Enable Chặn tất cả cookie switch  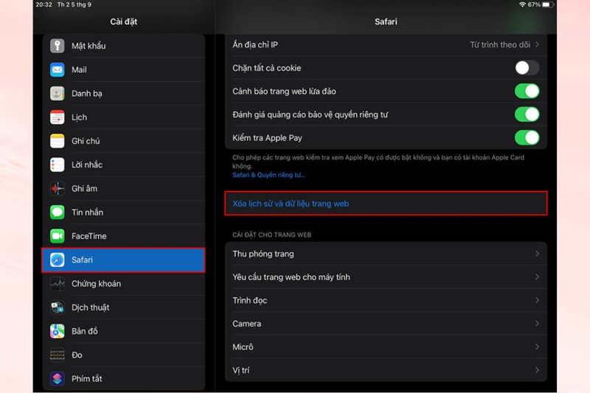point(527,68)
